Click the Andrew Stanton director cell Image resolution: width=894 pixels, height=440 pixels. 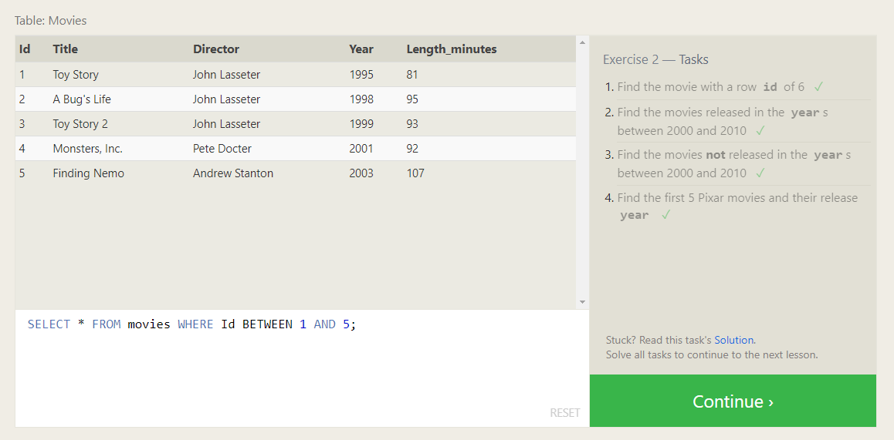pyautogui.click(x=232, y=173)
